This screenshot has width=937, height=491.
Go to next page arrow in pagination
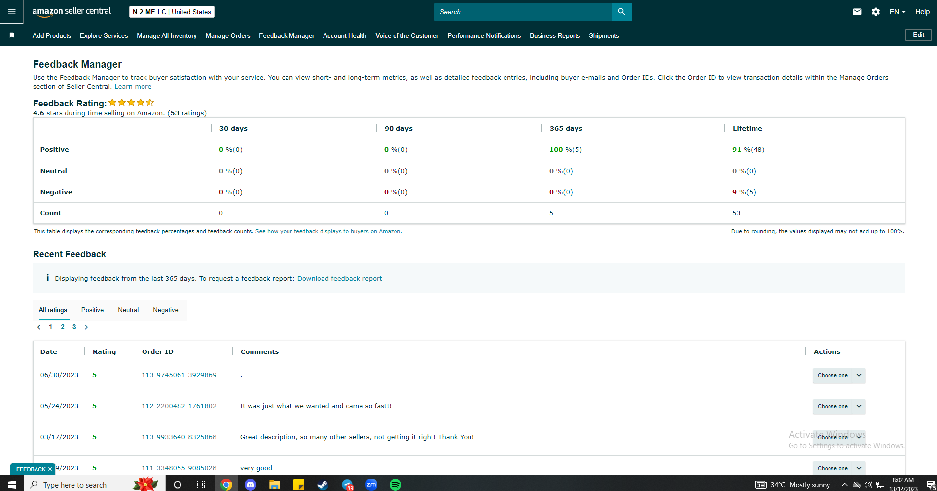pos(86,327)
